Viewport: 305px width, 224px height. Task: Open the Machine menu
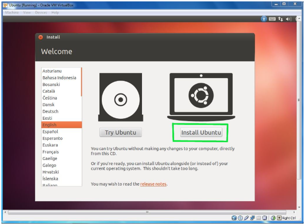(x=12, y=13)
